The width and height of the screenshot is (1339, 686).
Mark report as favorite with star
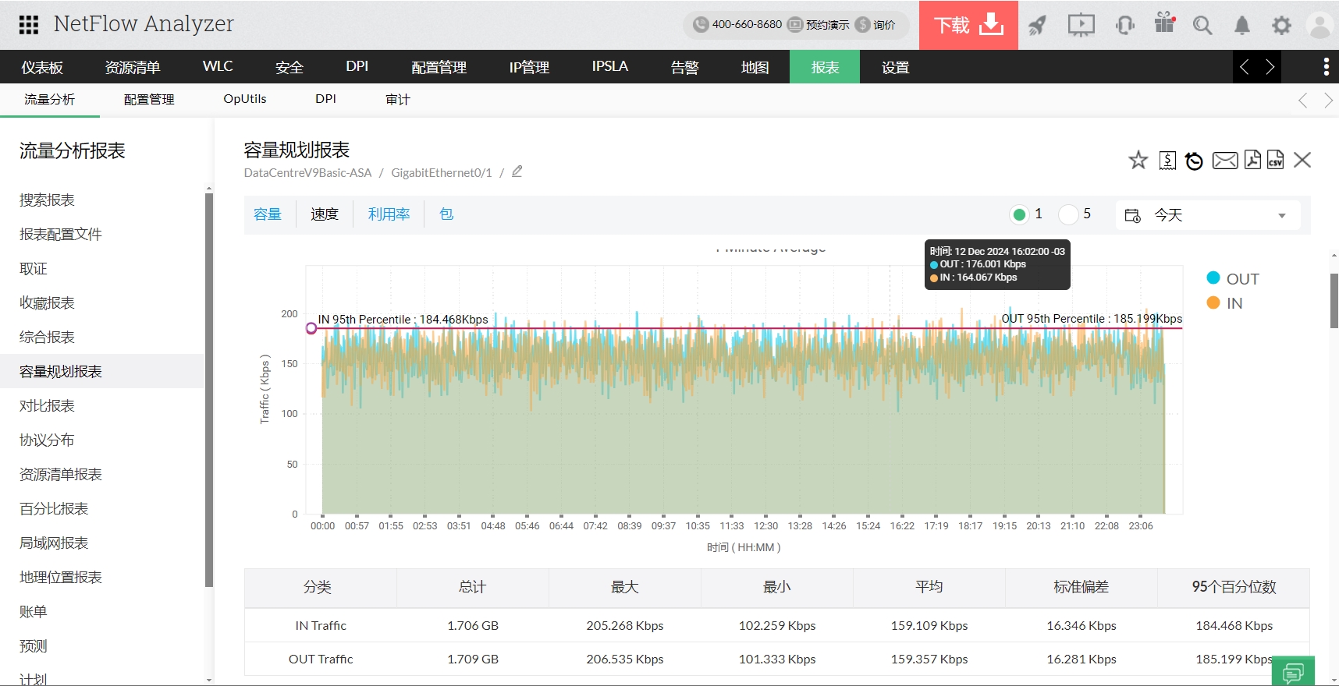[x=1138, y=161]
